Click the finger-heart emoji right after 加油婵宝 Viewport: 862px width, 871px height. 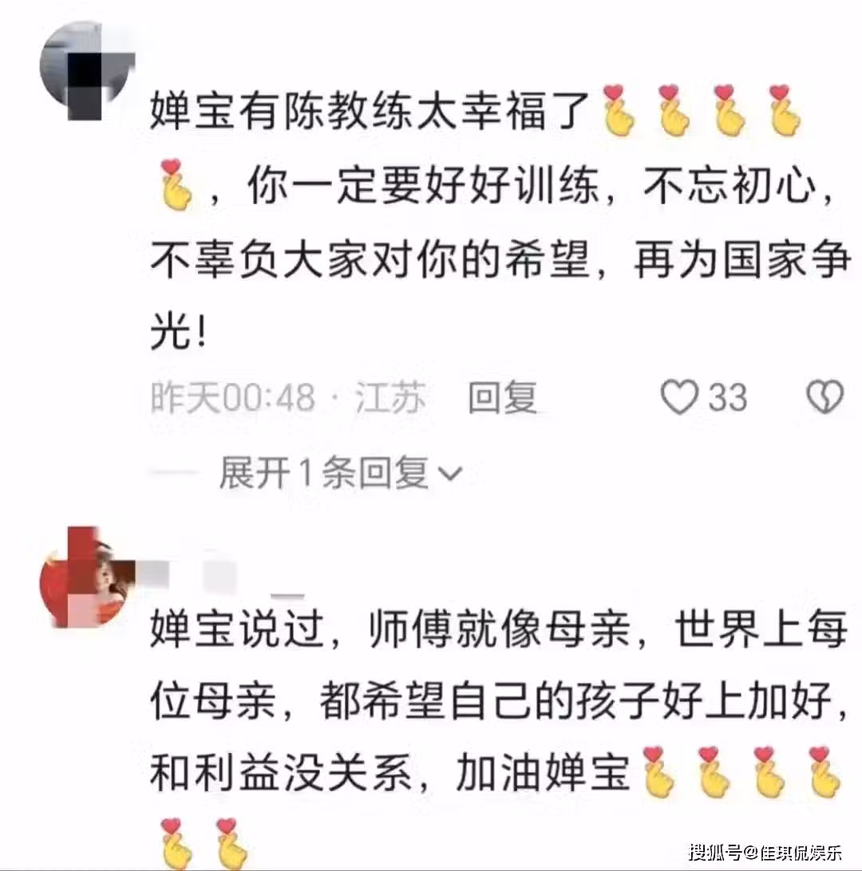click(658, 773)
